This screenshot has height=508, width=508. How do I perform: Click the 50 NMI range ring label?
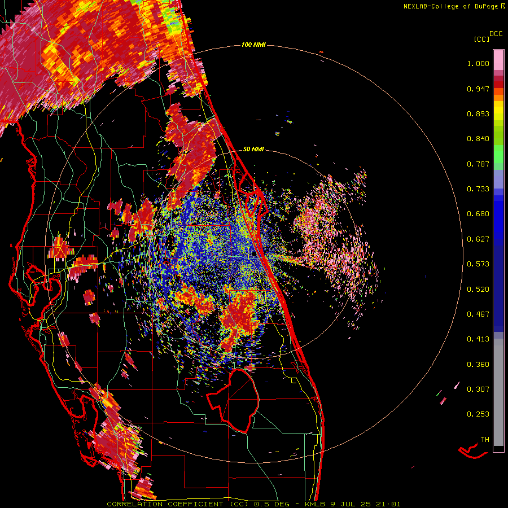click(x=253, y=149)
